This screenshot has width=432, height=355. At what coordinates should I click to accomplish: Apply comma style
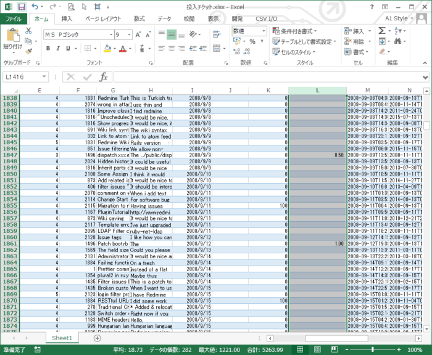[262, 41]
